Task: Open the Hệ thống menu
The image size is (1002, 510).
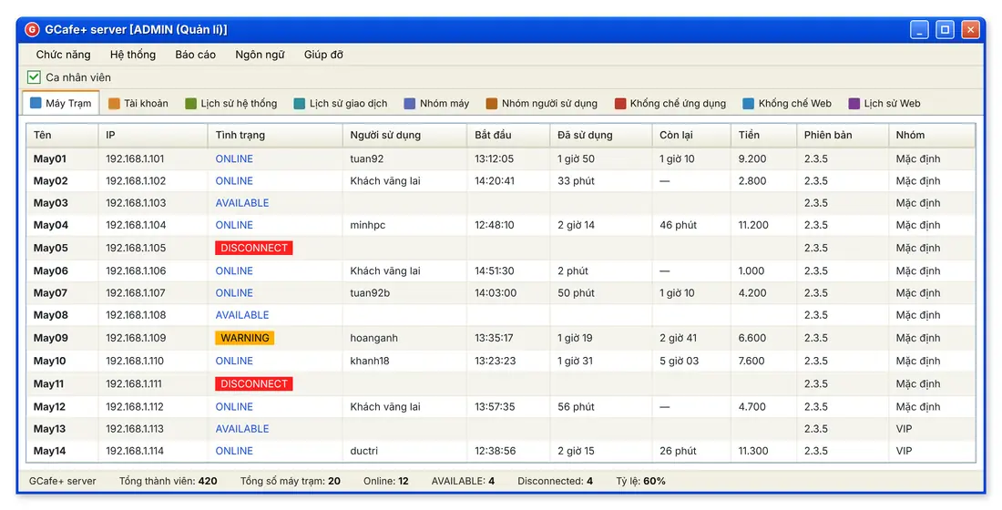Action: (x=133, y=55)
